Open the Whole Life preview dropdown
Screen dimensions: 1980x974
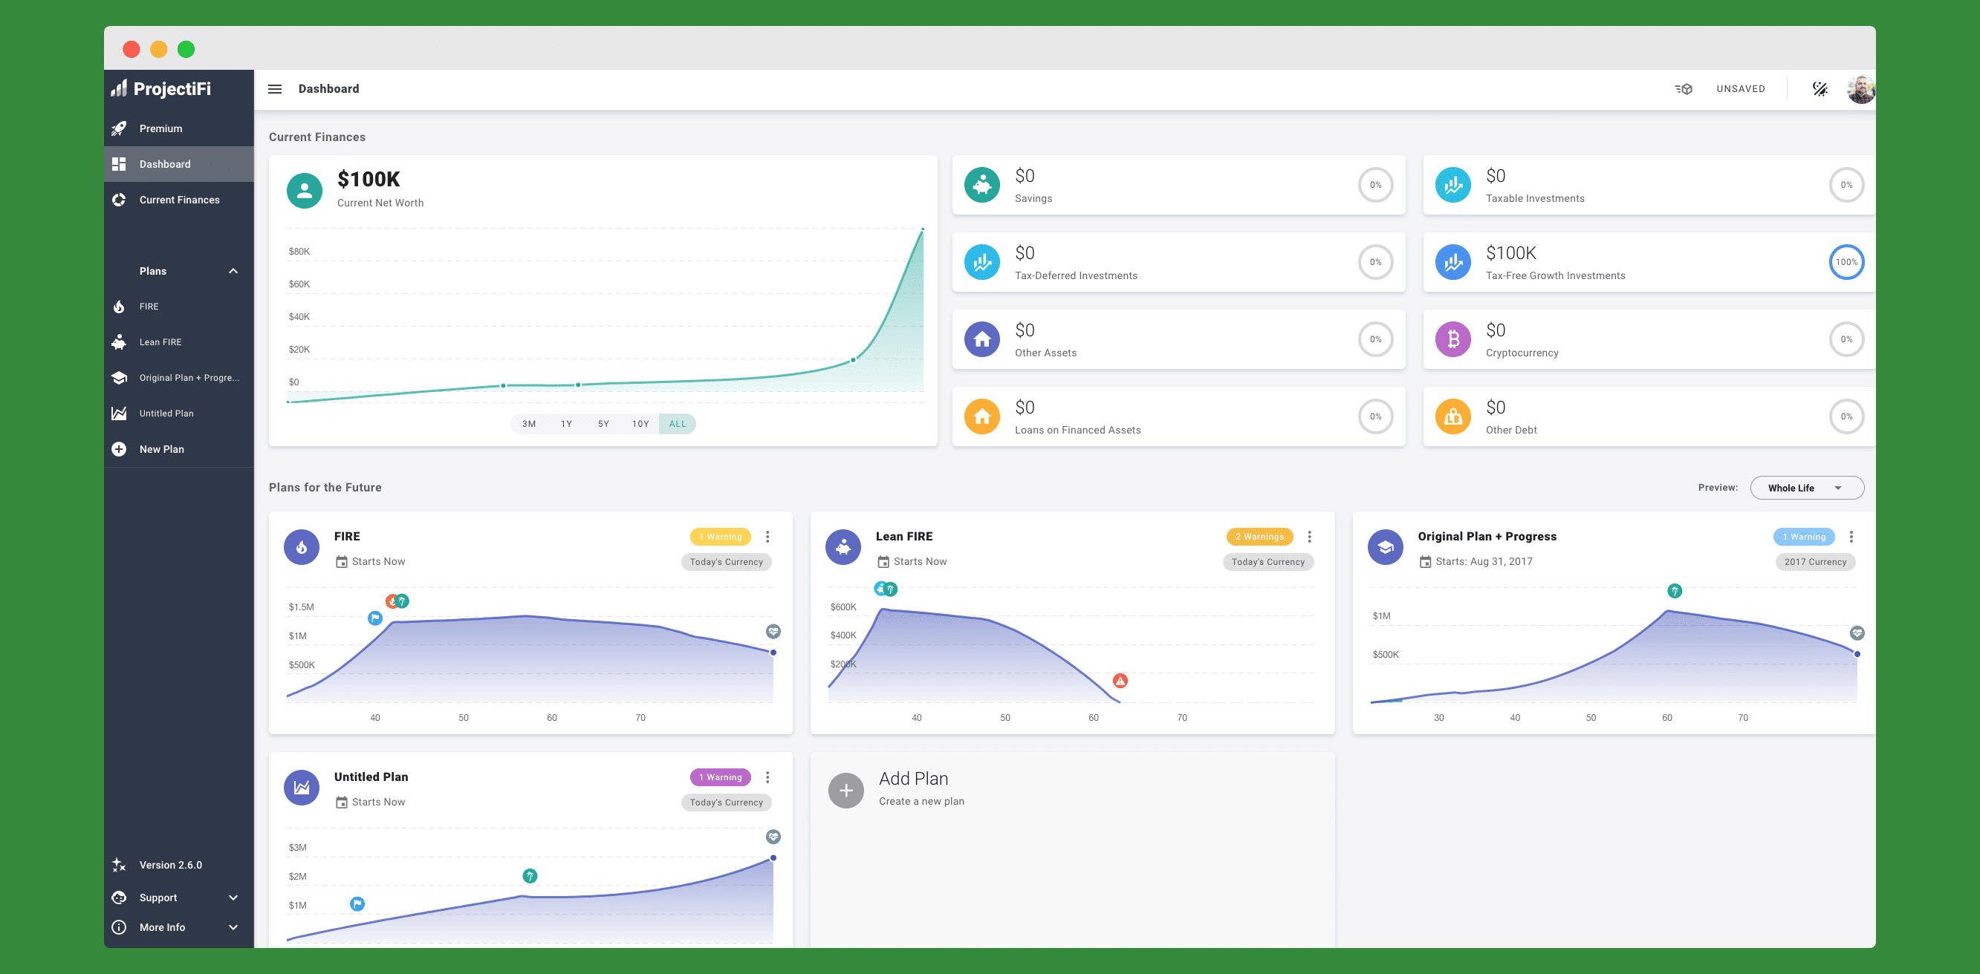1806,488
